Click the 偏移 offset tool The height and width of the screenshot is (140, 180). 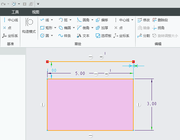(102, 20)
